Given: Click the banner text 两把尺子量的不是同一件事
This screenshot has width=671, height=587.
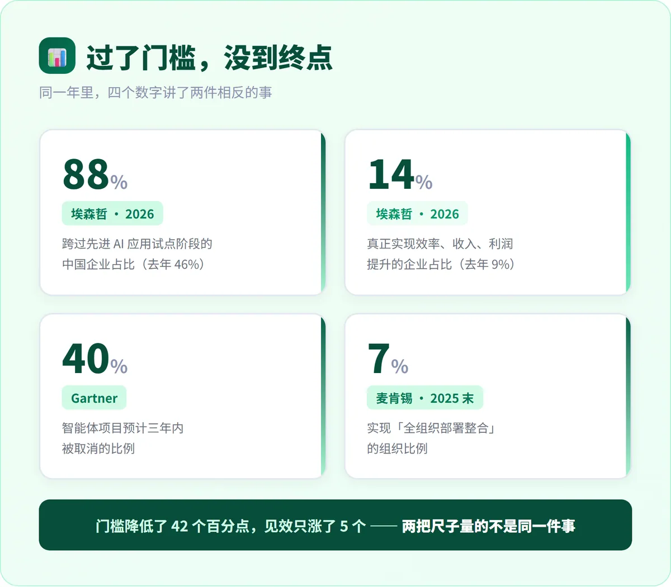Looking at the screenshot, I should (x=488, y=526).
